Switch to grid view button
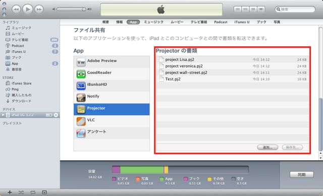Viewport: 323px width, 196px height. tap(253, 9)
